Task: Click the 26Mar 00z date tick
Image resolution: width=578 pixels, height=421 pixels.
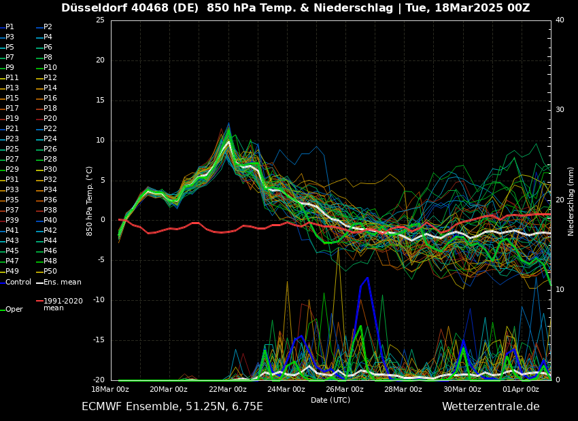Action: click(345, 390)
